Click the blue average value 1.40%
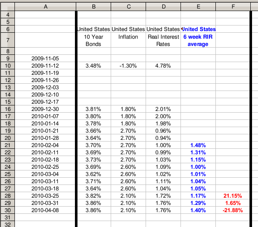Viewport: 258px width, 227px height. [198, 210]
